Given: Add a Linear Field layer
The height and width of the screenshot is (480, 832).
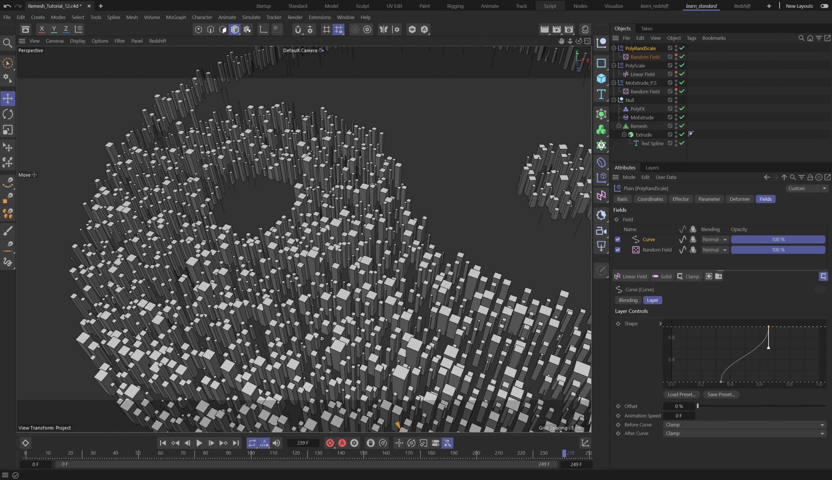Looking at the screenshot, I should (630, 276).
